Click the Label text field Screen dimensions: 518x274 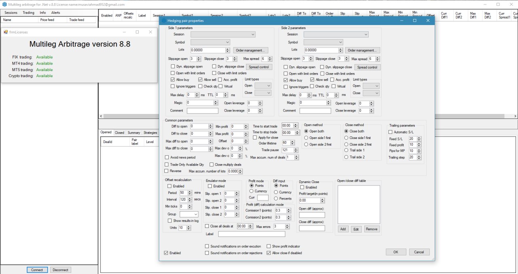(252, 234)
